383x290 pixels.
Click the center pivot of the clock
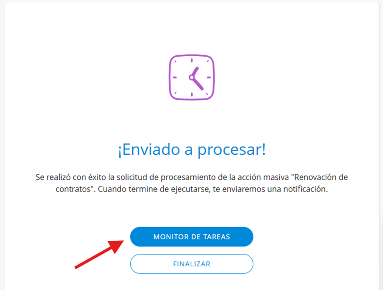191,78
